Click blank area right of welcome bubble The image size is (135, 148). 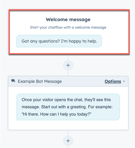[x=115, y=41]
